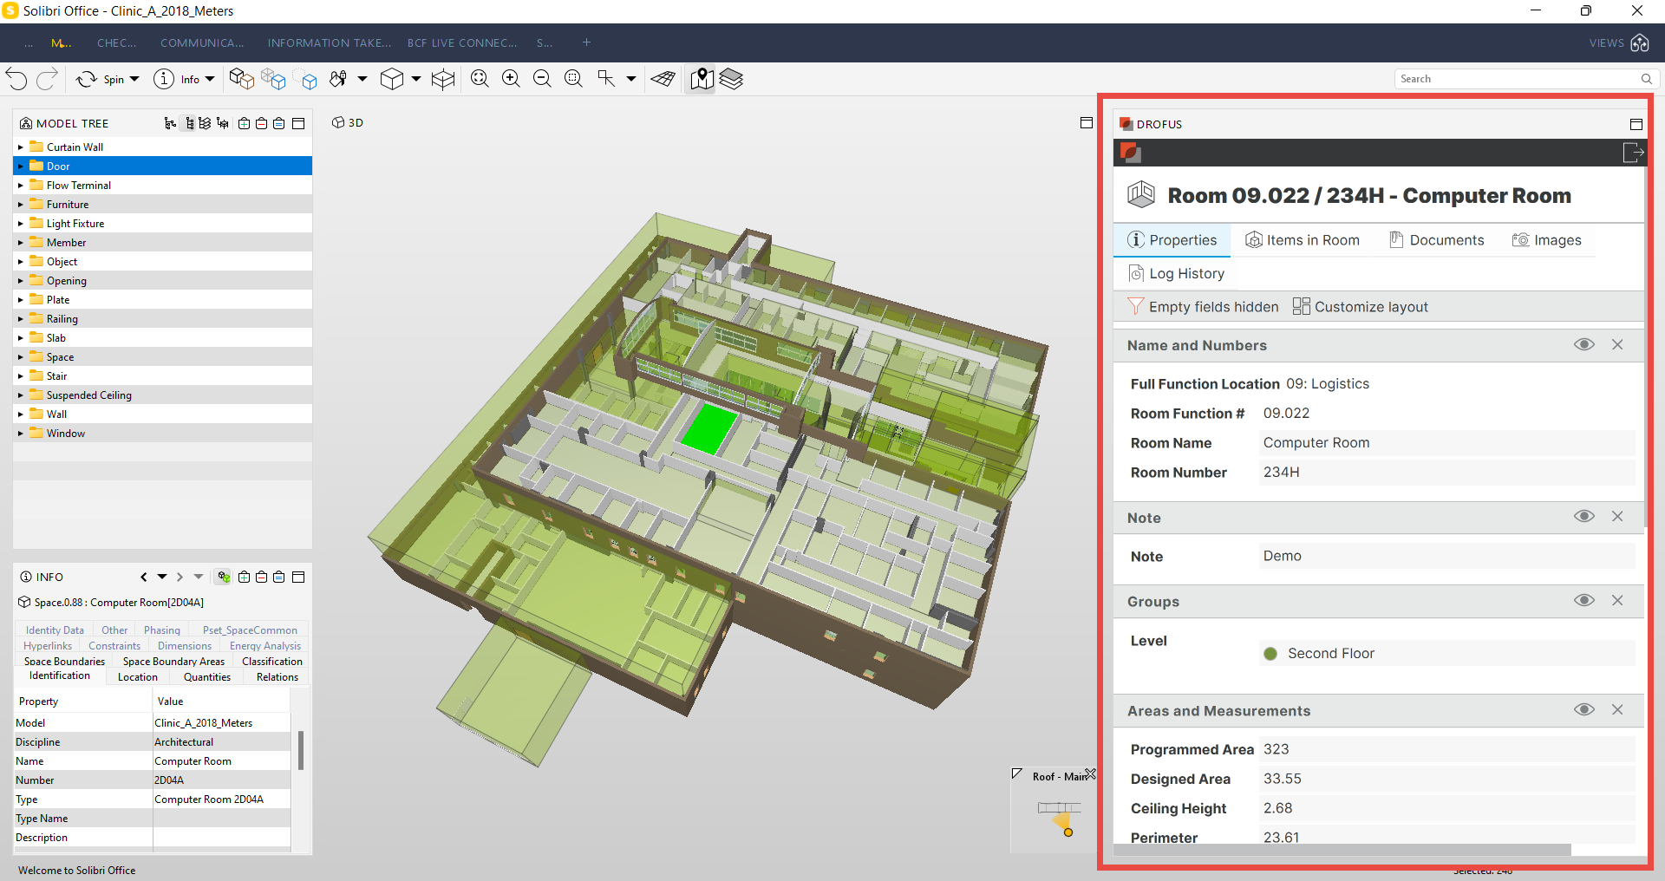Open the CHECKING menu
Screen dimensions: 1665x881
click(x=116, y=42)
